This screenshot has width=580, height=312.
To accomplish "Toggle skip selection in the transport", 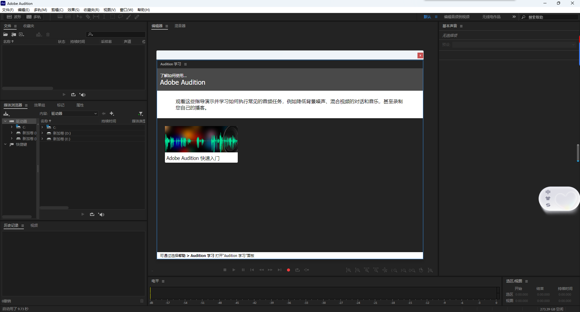I will tap(306, 270).
